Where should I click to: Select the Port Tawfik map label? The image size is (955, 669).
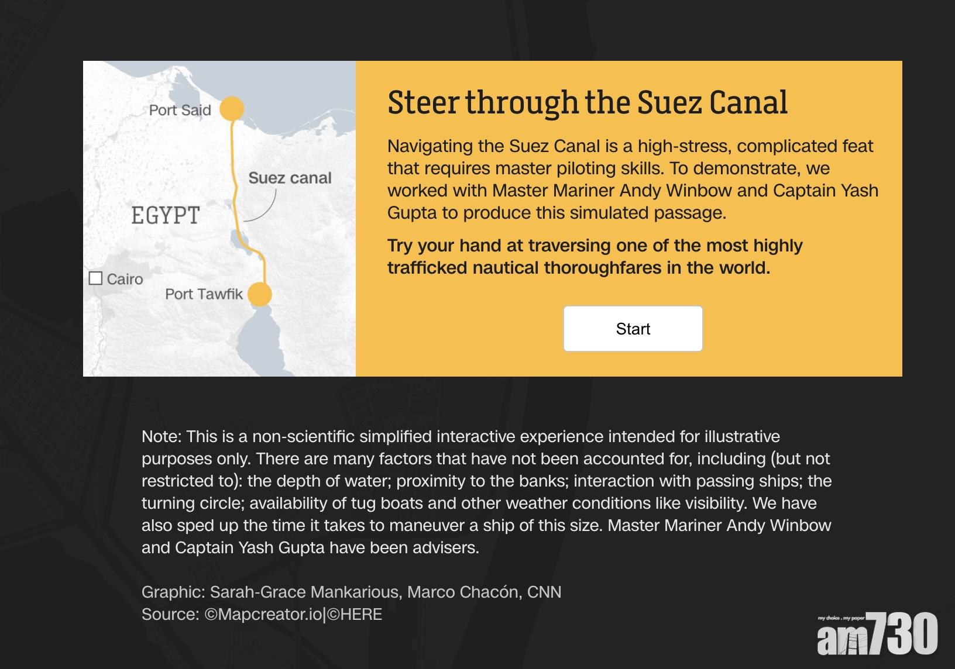coord(204,294)
